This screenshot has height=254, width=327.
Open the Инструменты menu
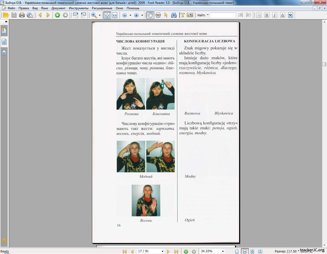tap(78, 8)
